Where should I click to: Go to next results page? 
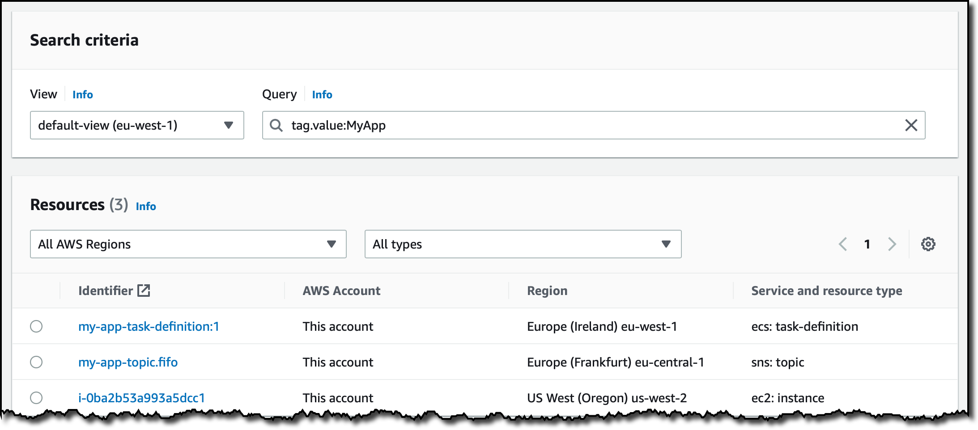892,244
